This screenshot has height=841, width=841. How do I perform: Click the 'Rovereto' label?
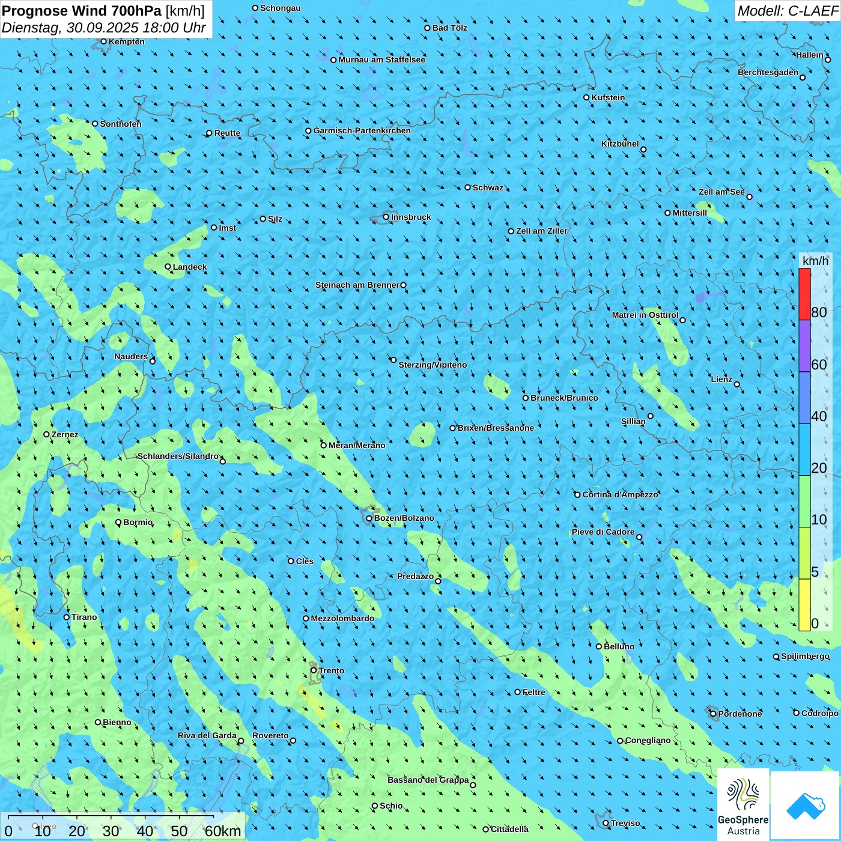point(271,735)
